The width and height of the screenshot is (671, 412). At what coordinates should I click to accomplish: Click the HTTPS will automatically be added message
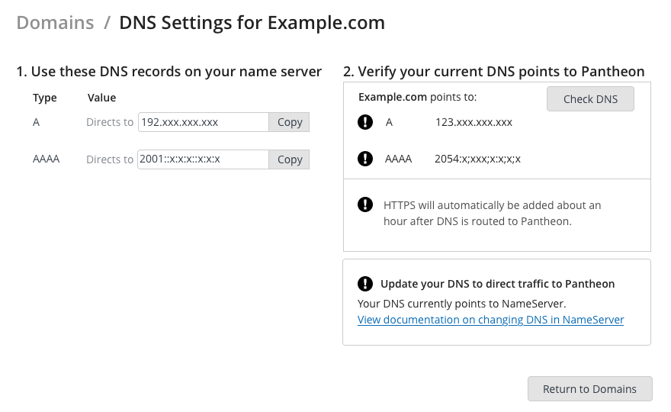[x=492, y=214]
